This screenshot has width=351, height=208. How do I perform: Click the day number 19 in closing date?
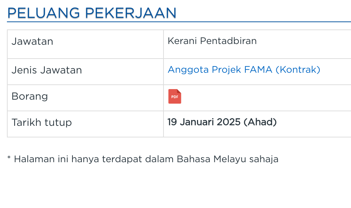[x=172, y=122]
